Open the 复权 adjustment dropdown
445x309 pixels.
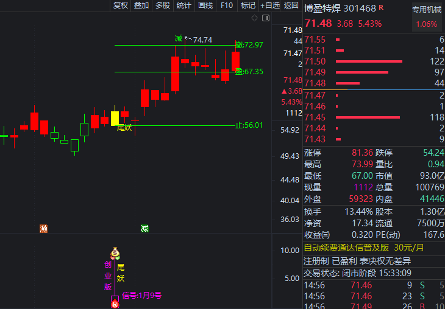[121, 5]
